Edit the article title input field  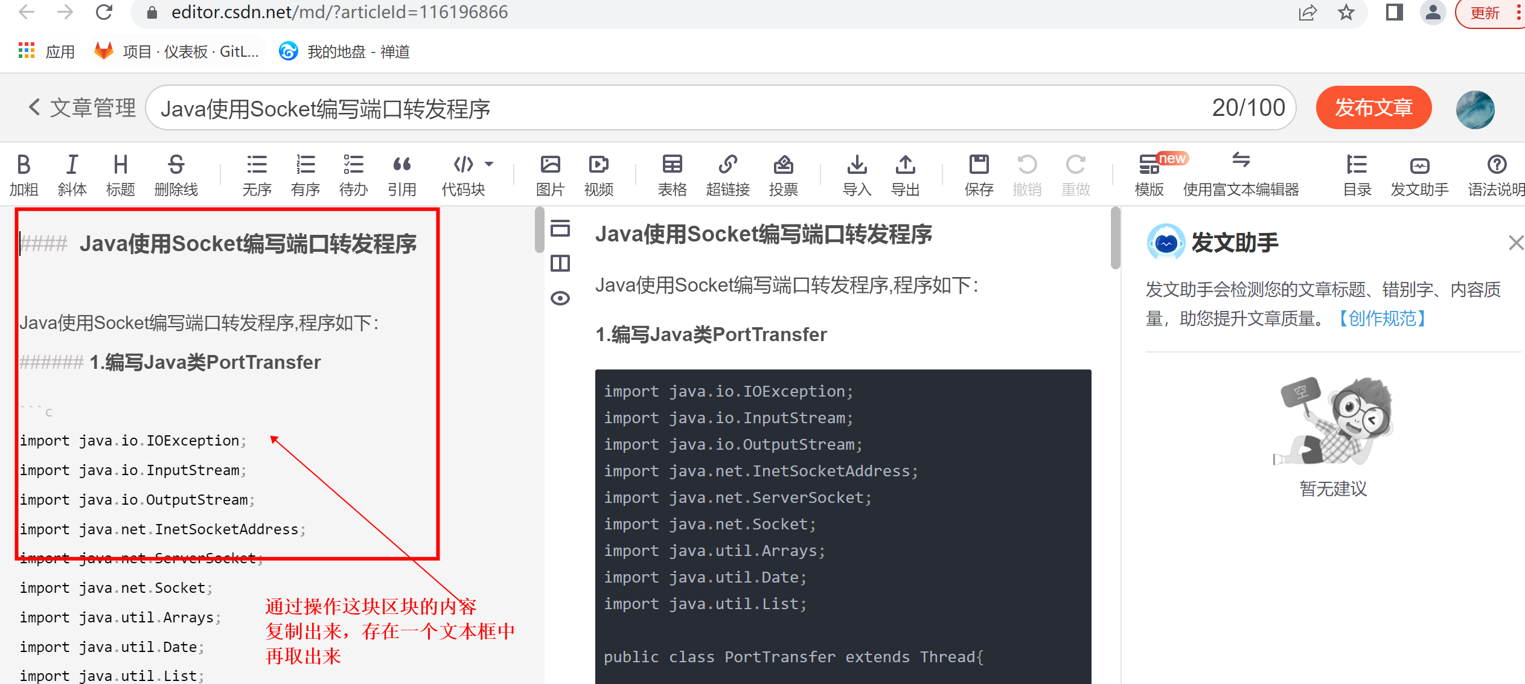[720, 108]
